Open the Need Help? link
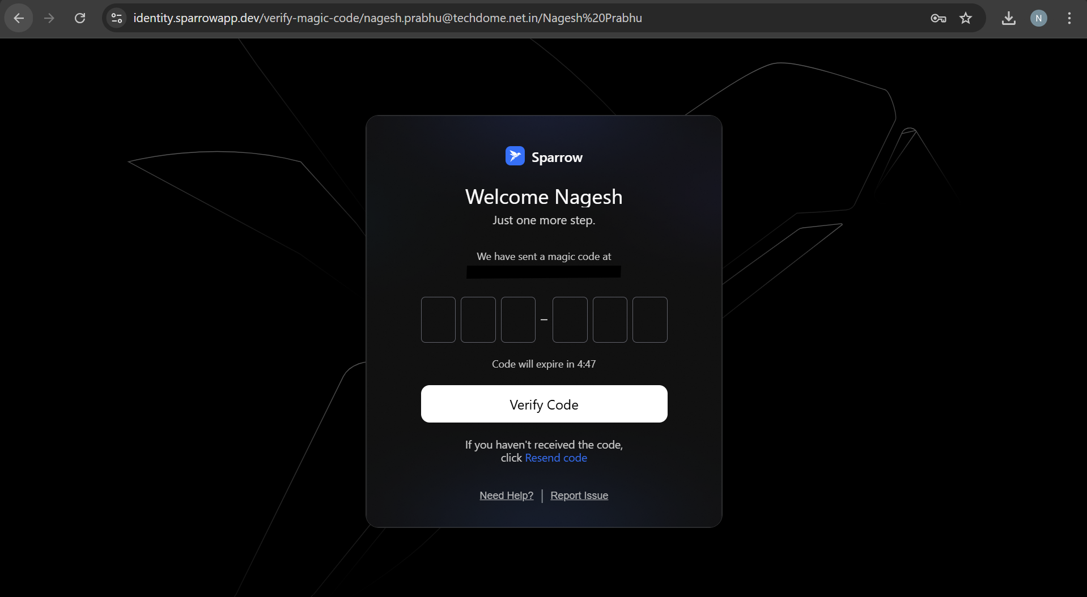 point(507,496)
